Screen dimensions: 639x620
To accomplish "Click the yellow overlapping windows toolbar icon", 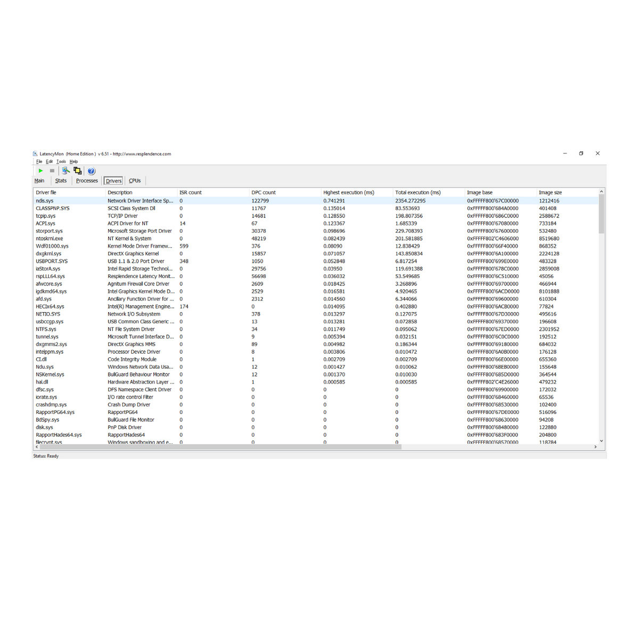I will (x=78, y=171).
